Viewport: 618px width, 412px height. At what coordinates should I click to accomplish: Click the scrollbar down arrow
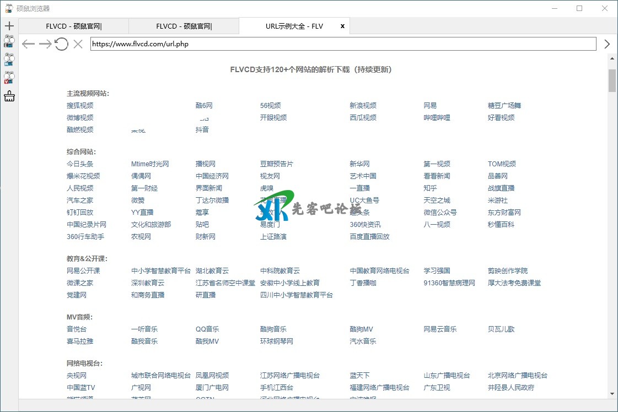click(612, 394)
